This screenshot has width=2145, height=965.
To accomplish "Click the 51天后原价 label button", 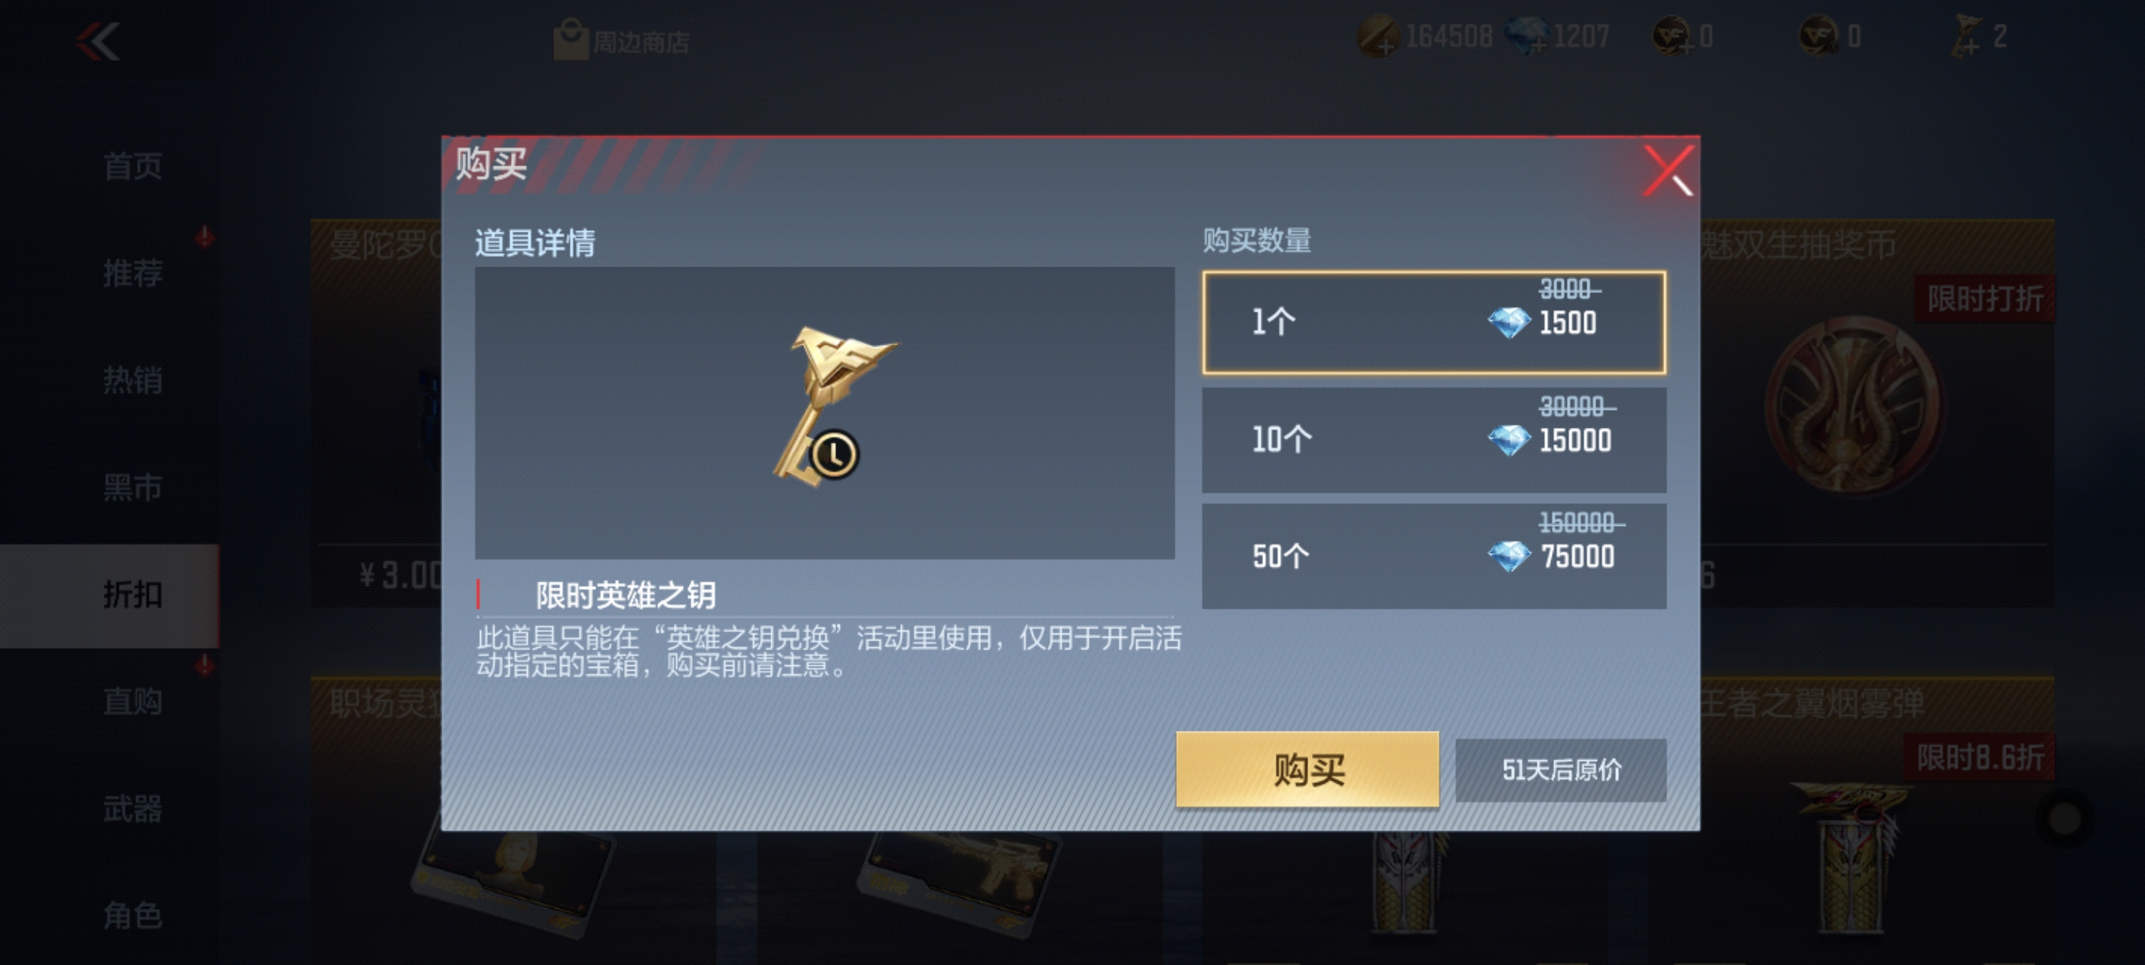I will click(x=1561, y=770).
